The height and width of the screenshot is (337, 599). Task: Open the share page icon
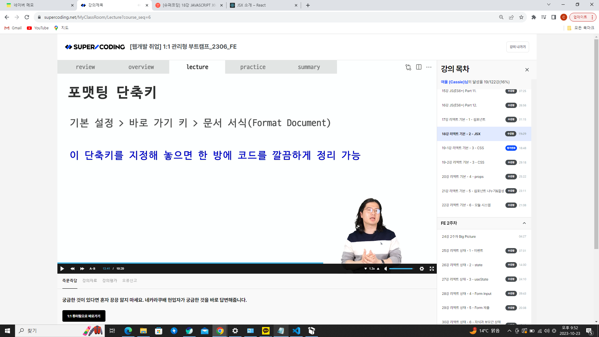pos(511,17)
